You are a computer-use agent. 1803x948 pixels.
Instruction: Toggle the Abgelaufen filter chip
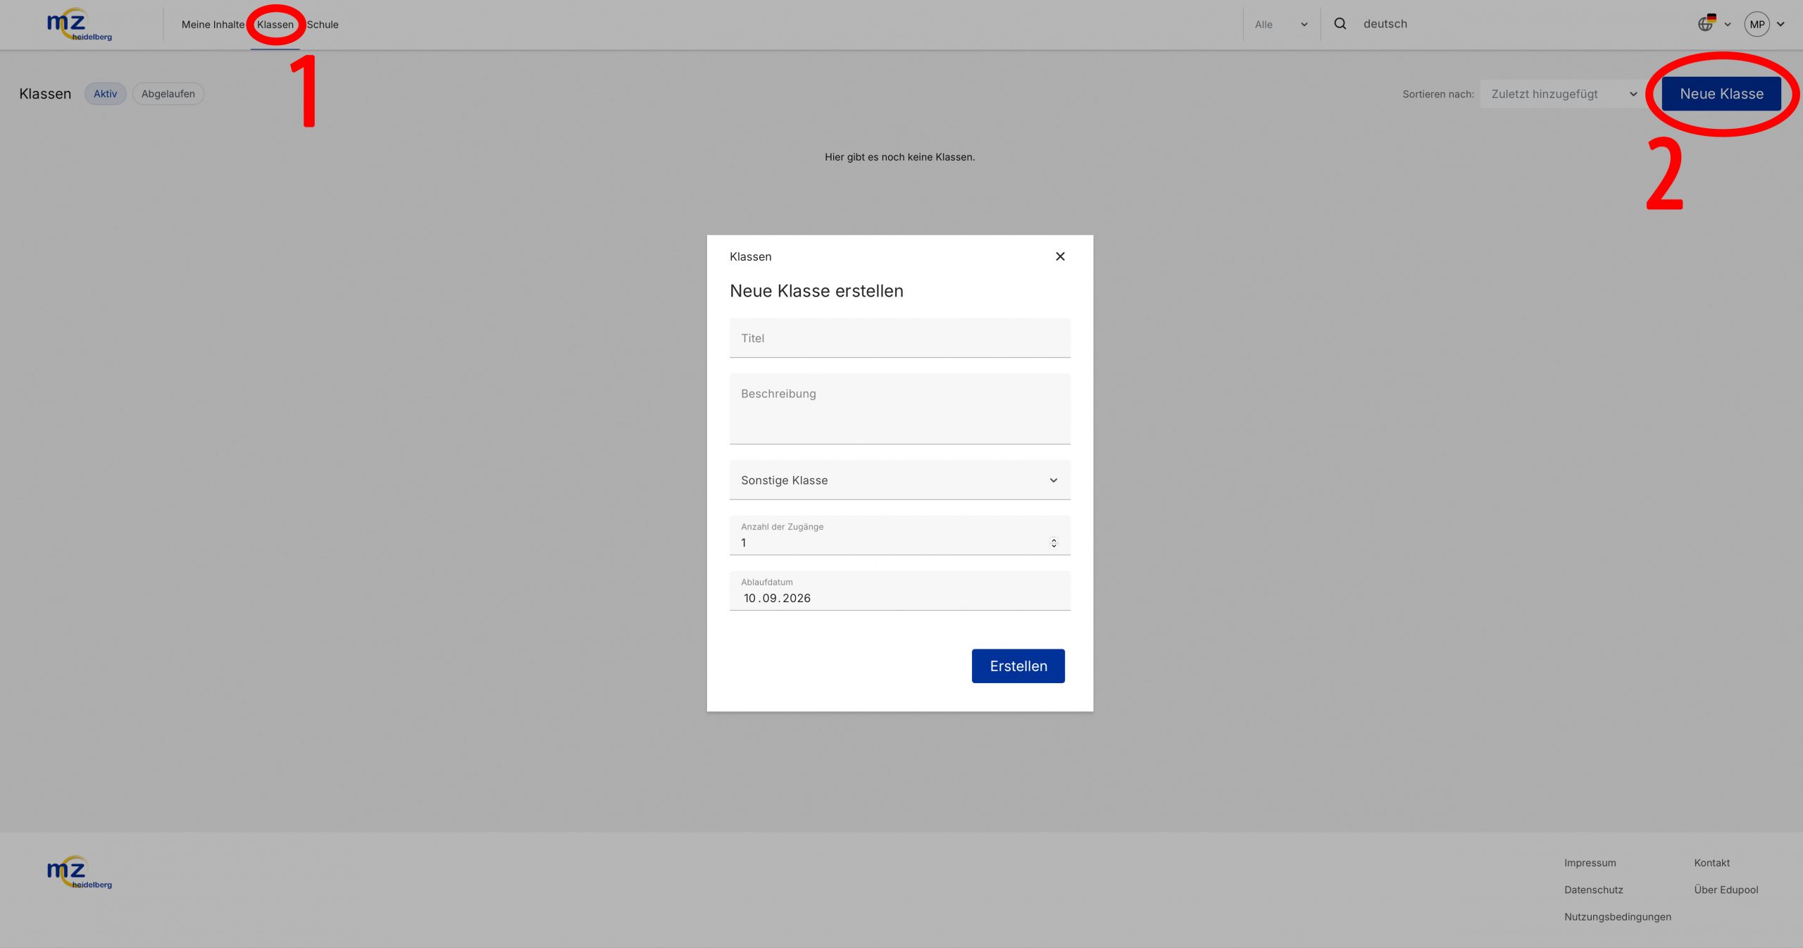tap(168, 94)
